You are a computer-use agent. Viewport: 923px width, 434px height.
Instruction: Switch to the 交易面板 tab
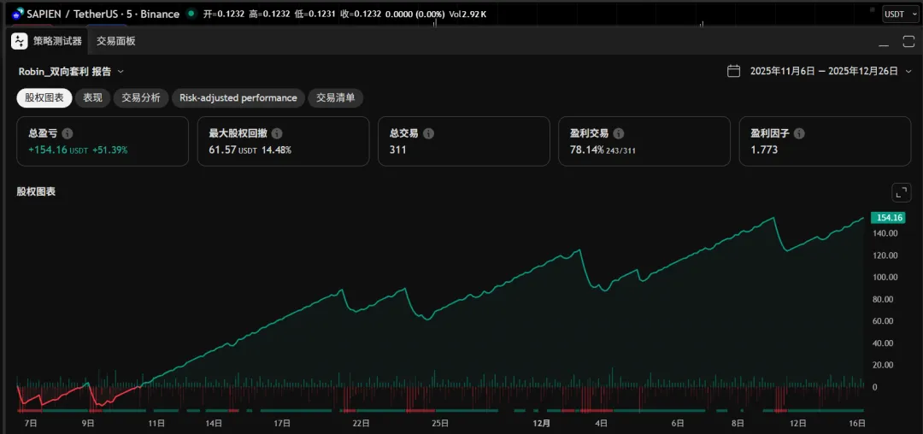coord(115,41)
